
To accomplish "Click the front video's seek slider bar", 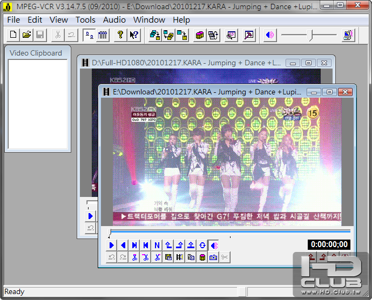I will tap(229, 231).
